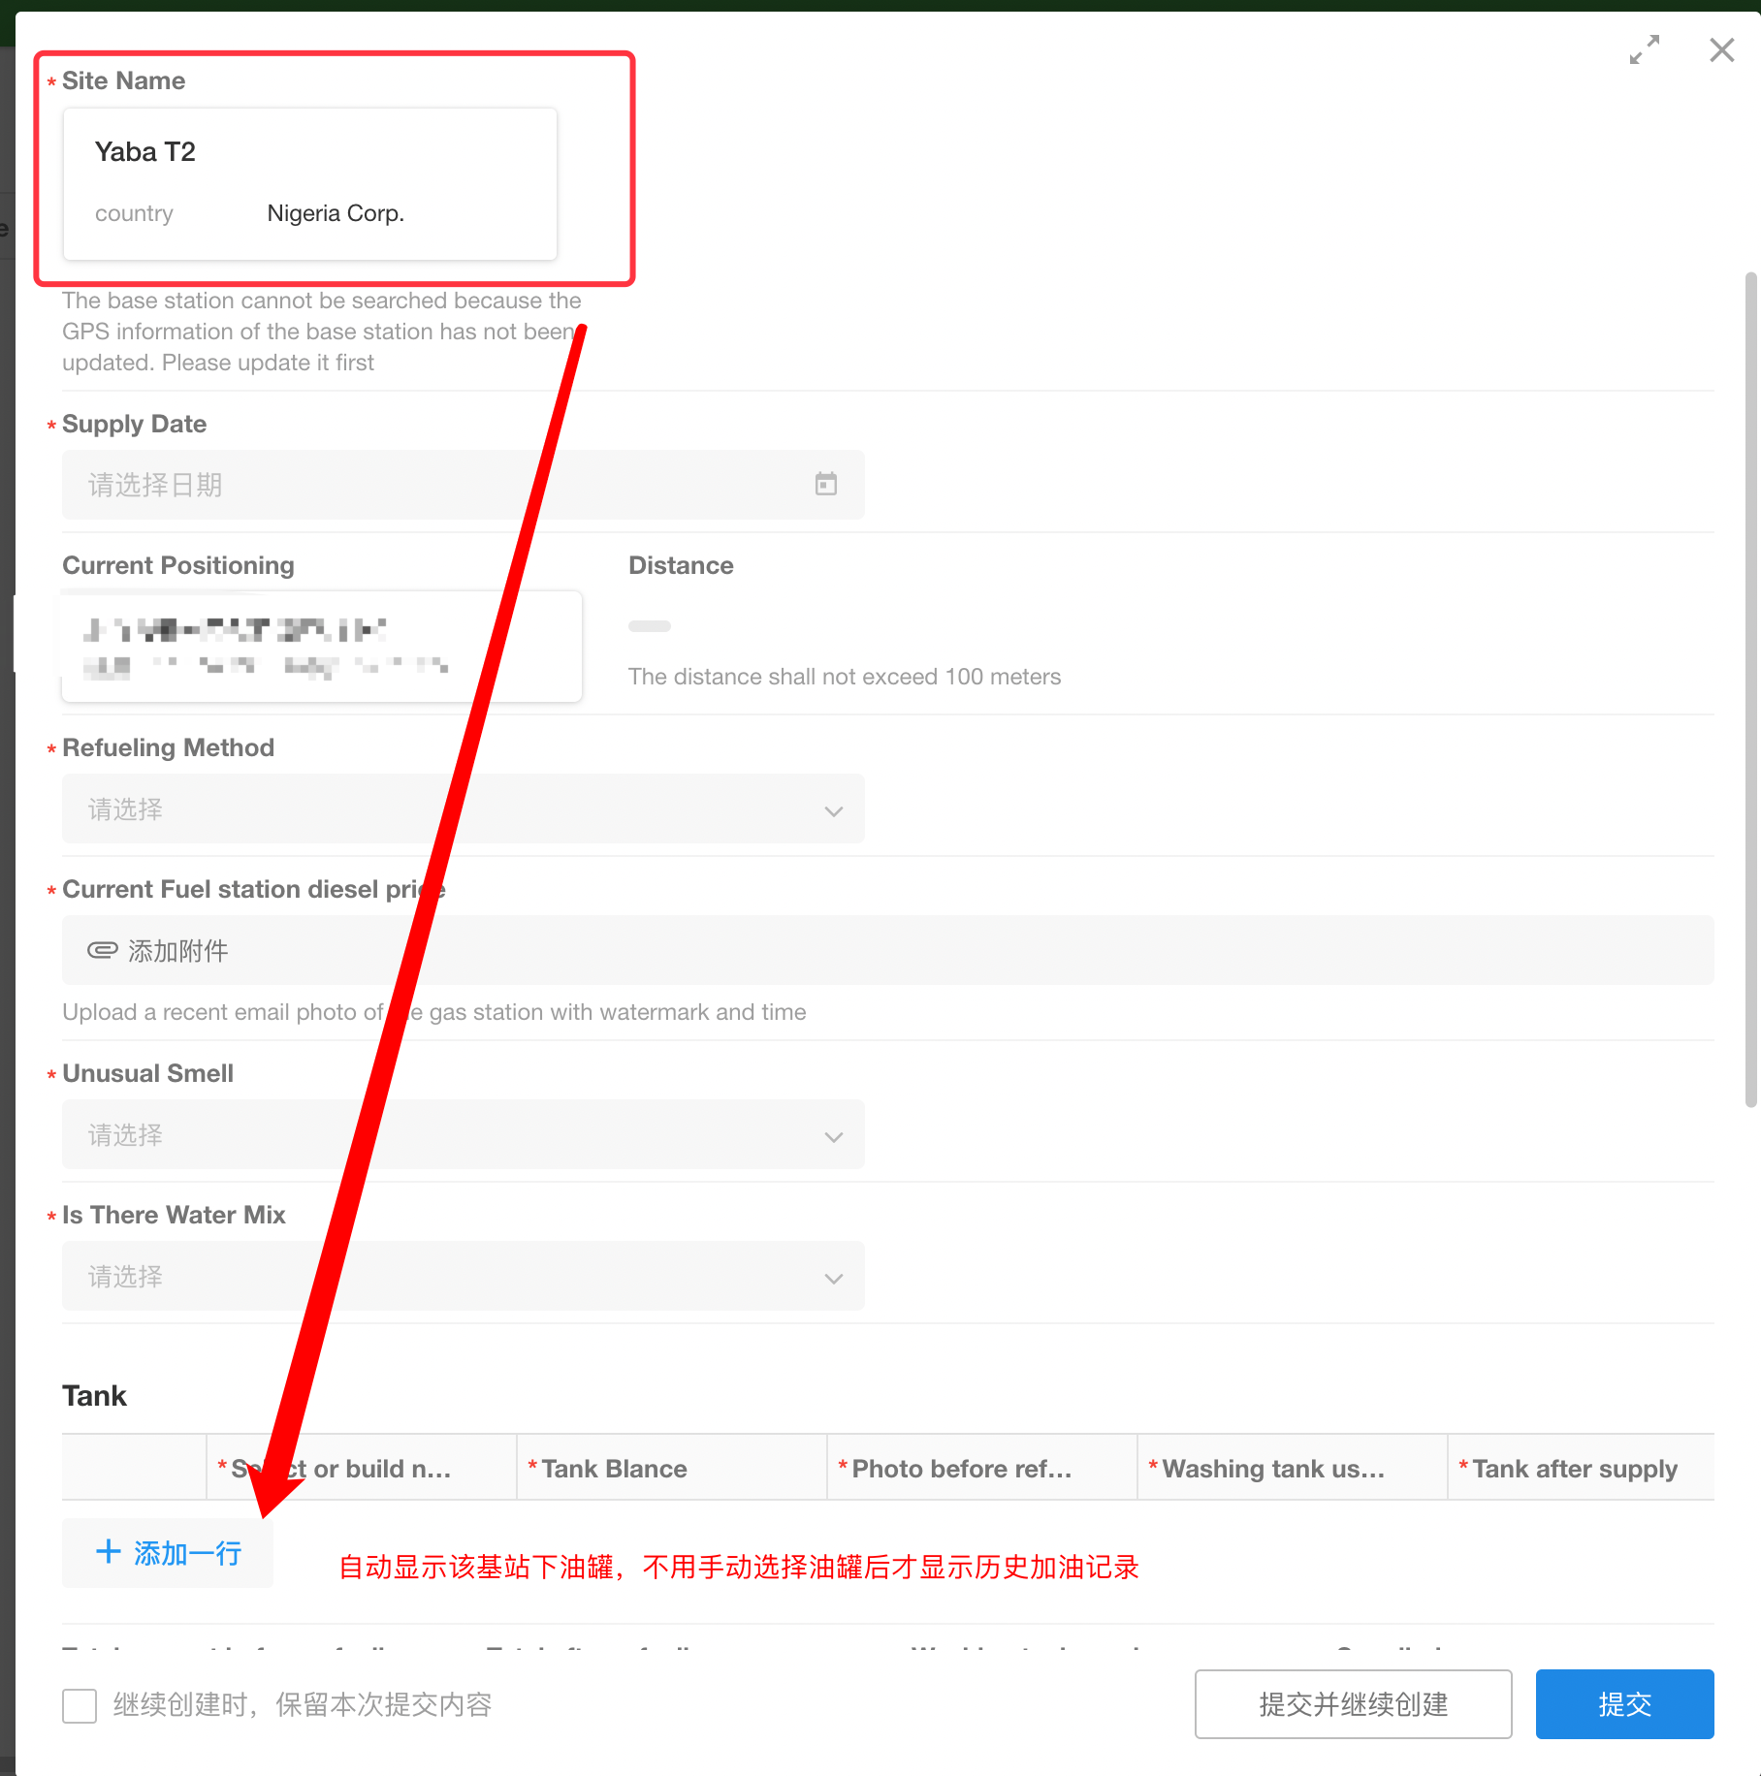Click the Supply Date input field
The height and width of the screenshot is (1776, 1761).
click(436, 485)
